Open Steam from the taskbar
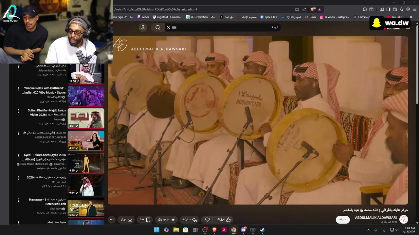Viewport: 419px width, 235px height. pyautogui.click(x=262, y=230)
